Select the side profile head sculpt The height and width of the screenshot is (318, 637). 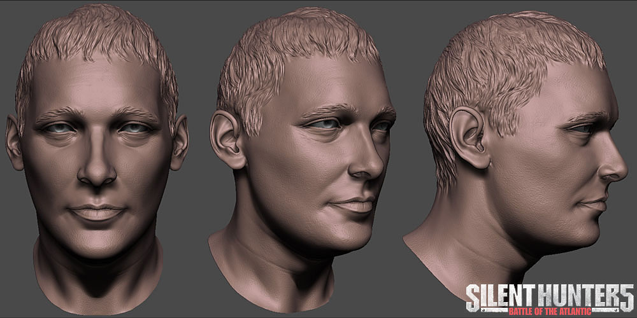click(516, 156)
